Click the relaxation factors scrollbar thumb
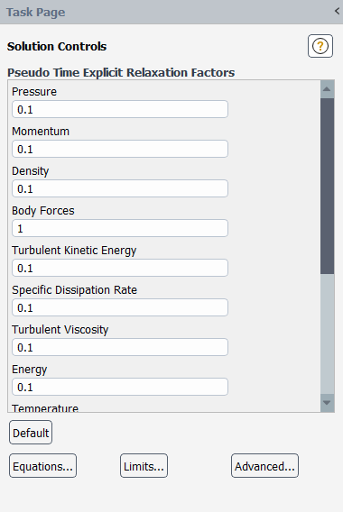The image size is (343, 512). click(x=327, y=186)
